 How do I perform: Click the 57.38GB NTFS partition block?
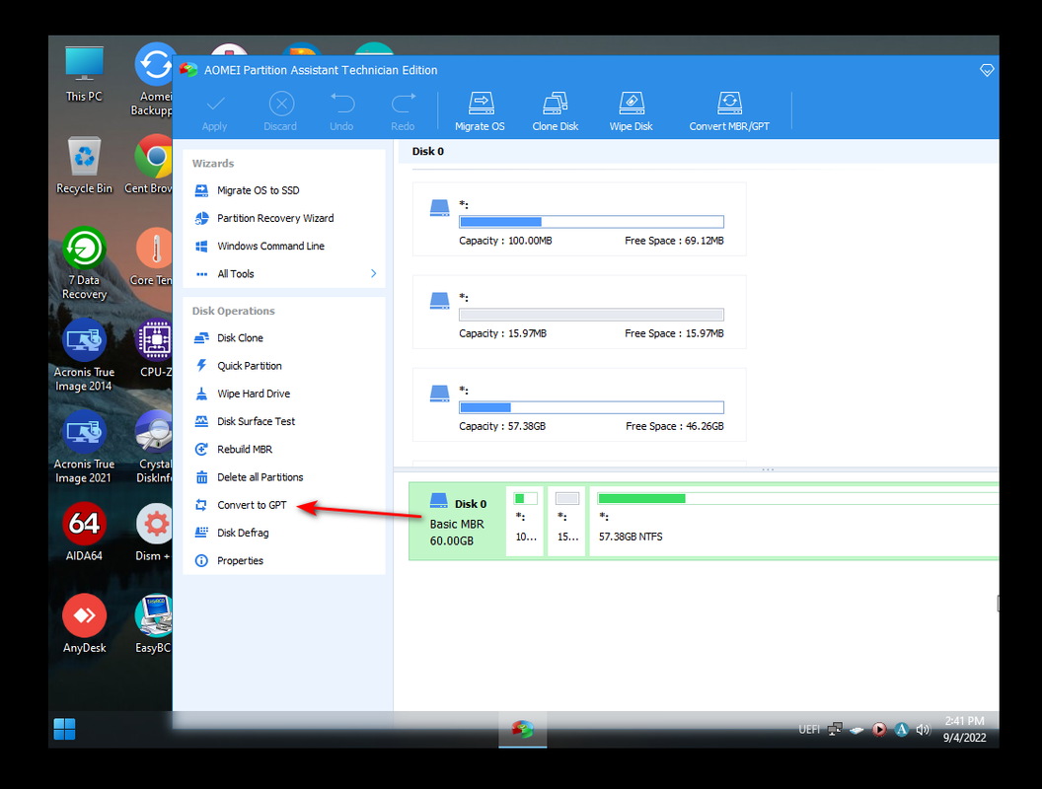(x=794, y=522)
